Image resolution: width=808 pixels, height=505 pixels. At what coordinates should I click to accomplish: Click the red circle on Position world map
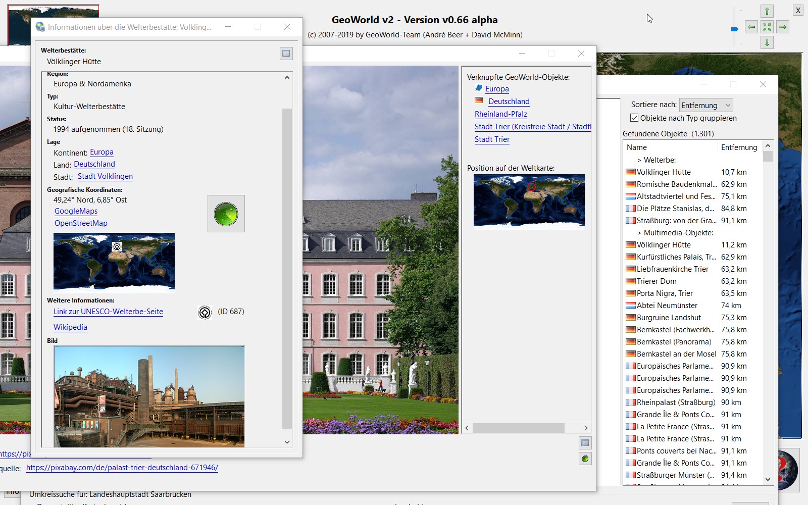[531, 187]
